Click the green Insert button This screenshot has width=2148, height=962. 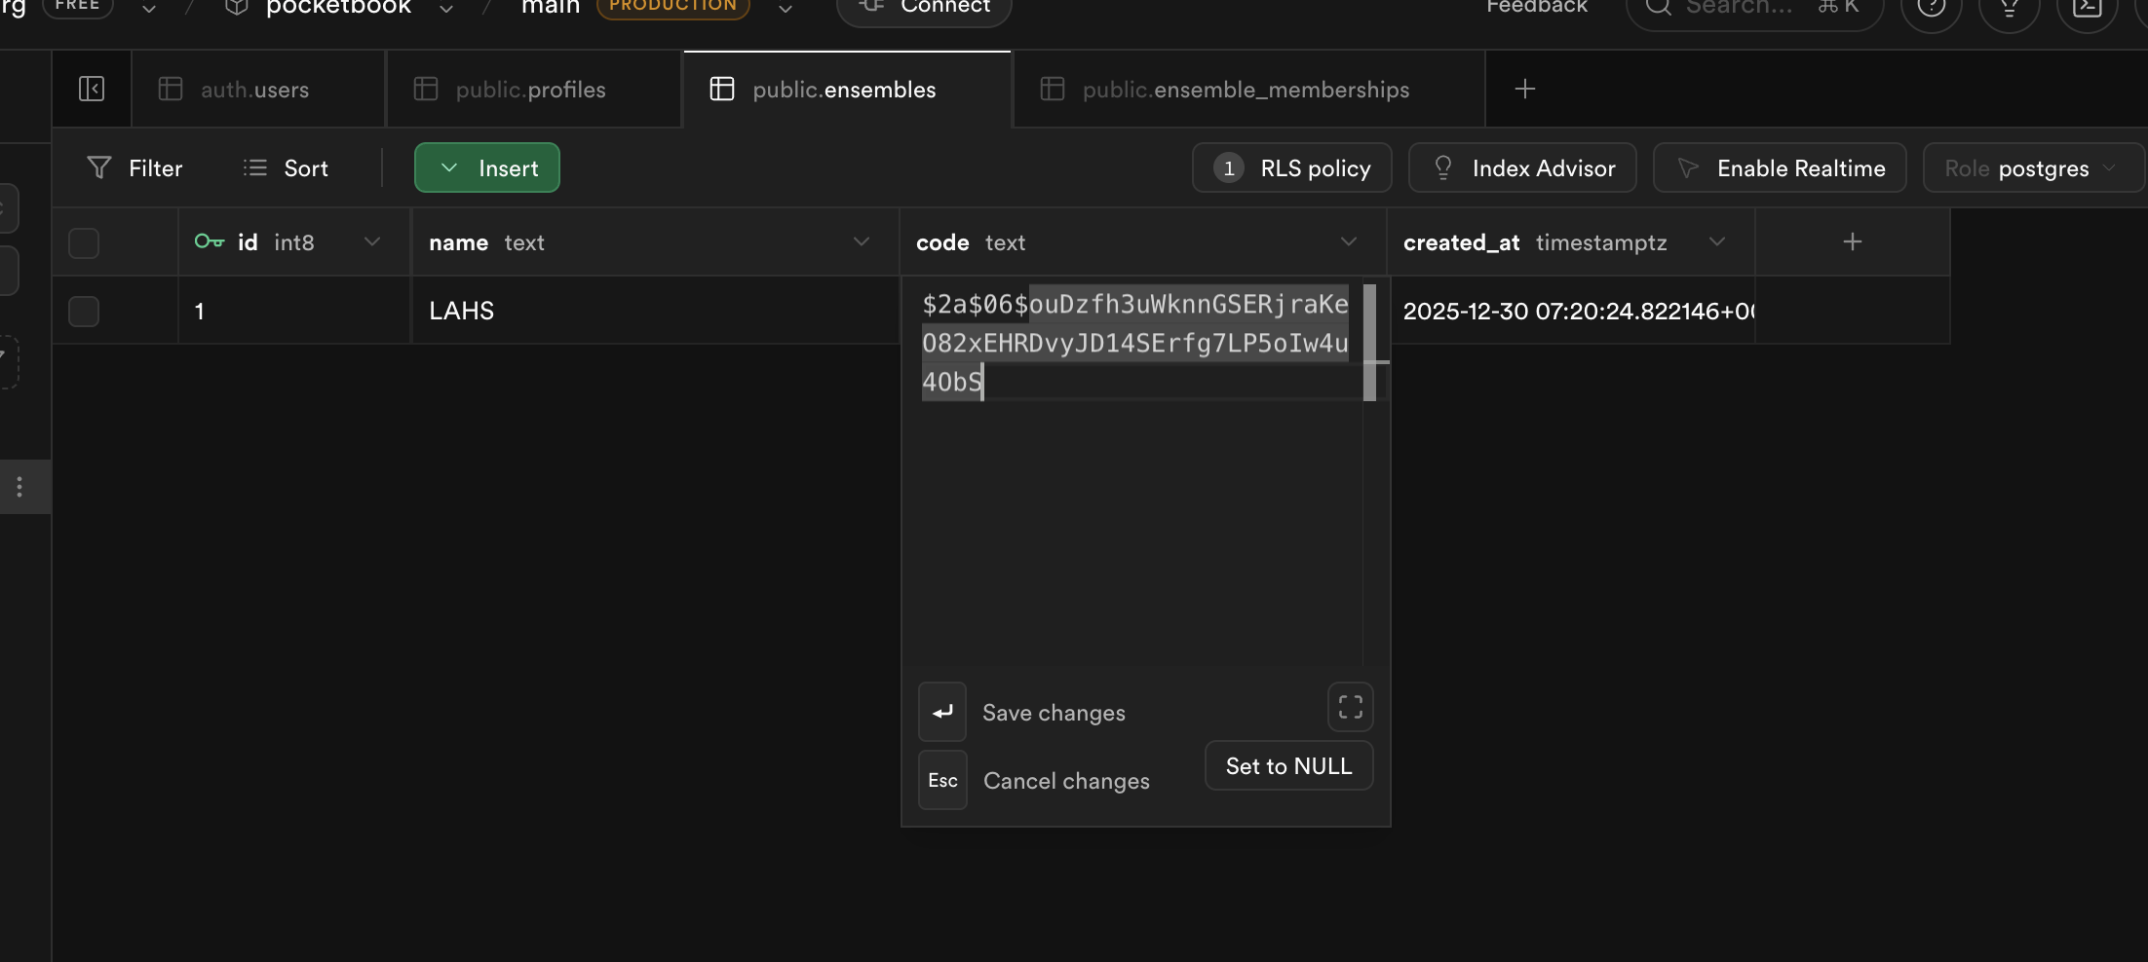coord(487,167)
